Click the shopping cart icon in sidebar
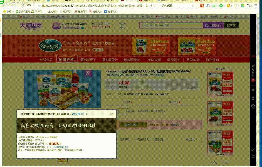This screenshot has width=262, height=167. tap(253, 66)
